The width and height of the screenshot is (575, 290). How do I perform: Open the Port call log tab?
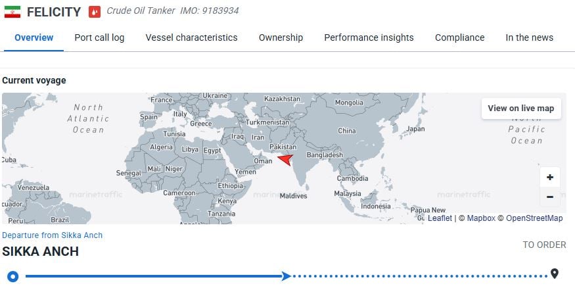coord(99,37)
